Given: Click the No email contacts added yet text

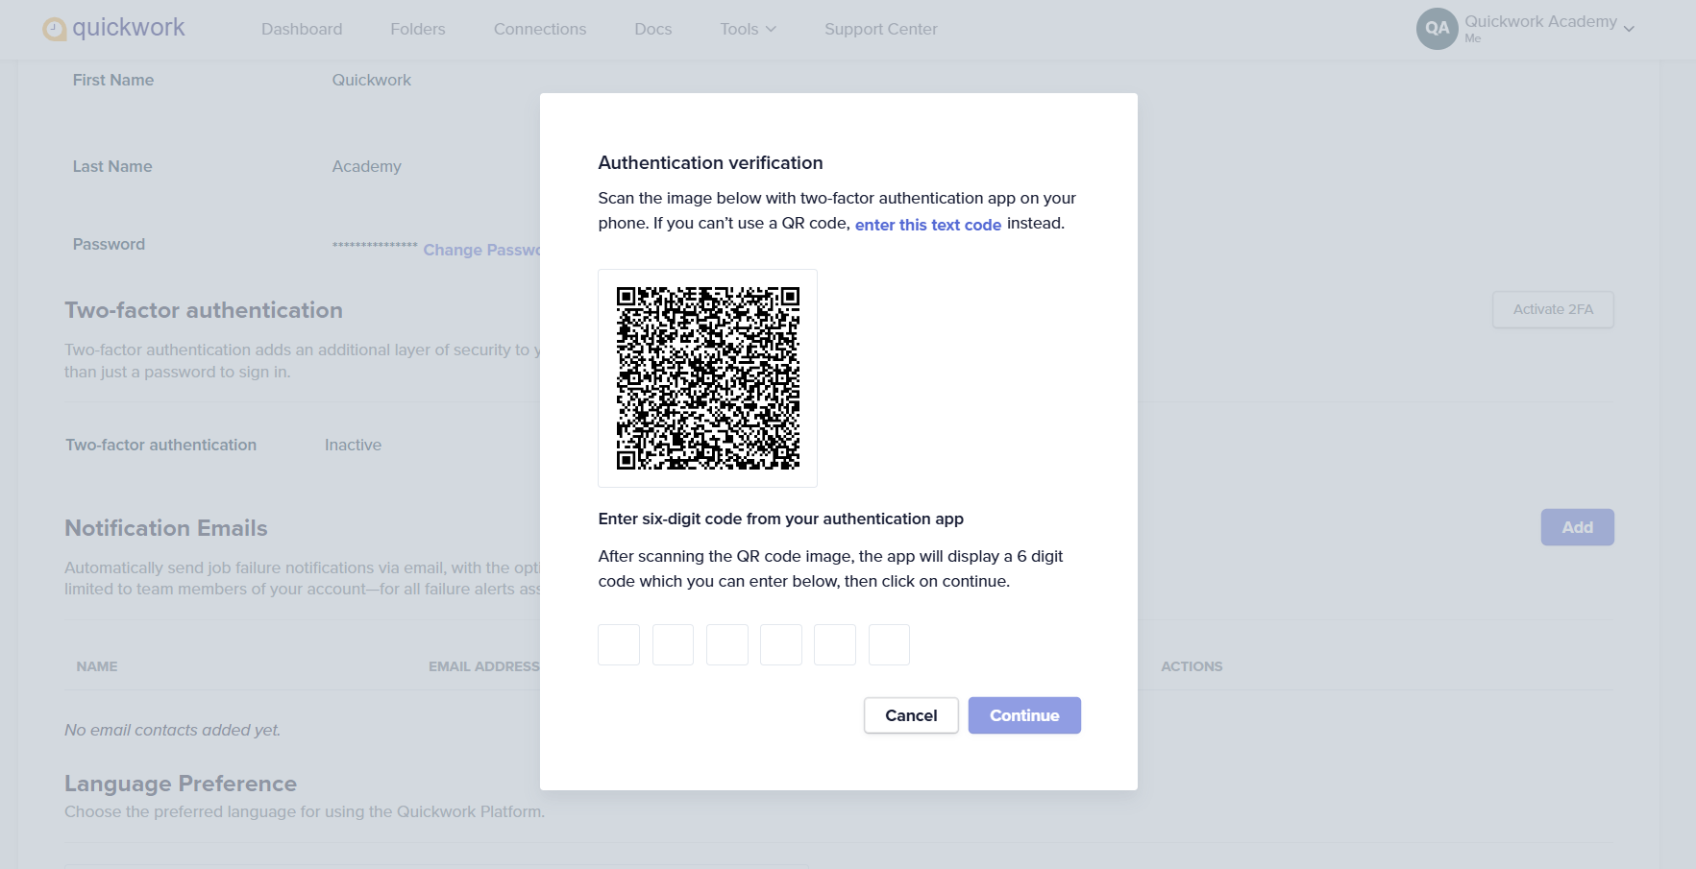Looking at the screenshot, I should point(173,730).
